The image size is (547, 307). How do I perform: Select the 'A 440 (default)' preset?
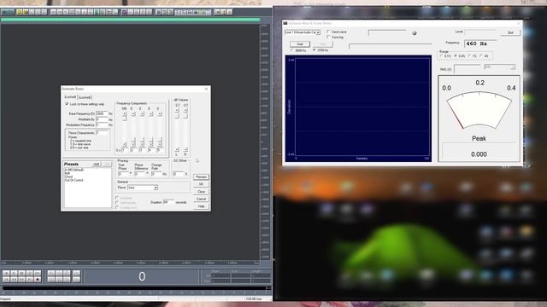click(x=74, y=170)
